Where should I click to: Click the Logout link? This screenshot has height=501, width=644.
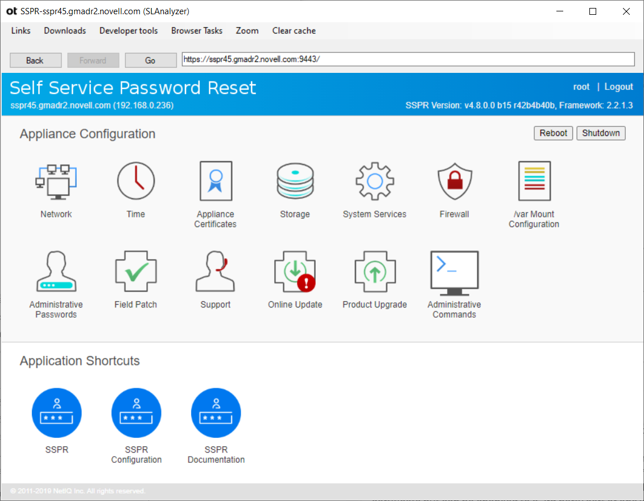(x=618, y=87)
